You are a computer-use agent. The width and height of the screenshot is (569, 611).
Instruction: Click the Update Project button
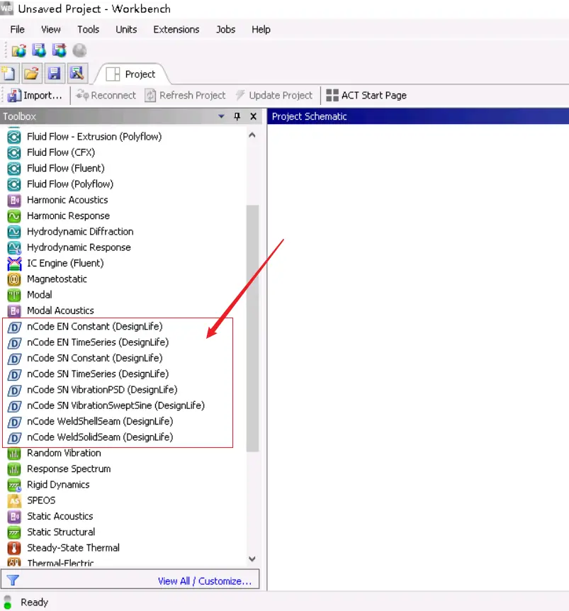[x=274, y=96]
